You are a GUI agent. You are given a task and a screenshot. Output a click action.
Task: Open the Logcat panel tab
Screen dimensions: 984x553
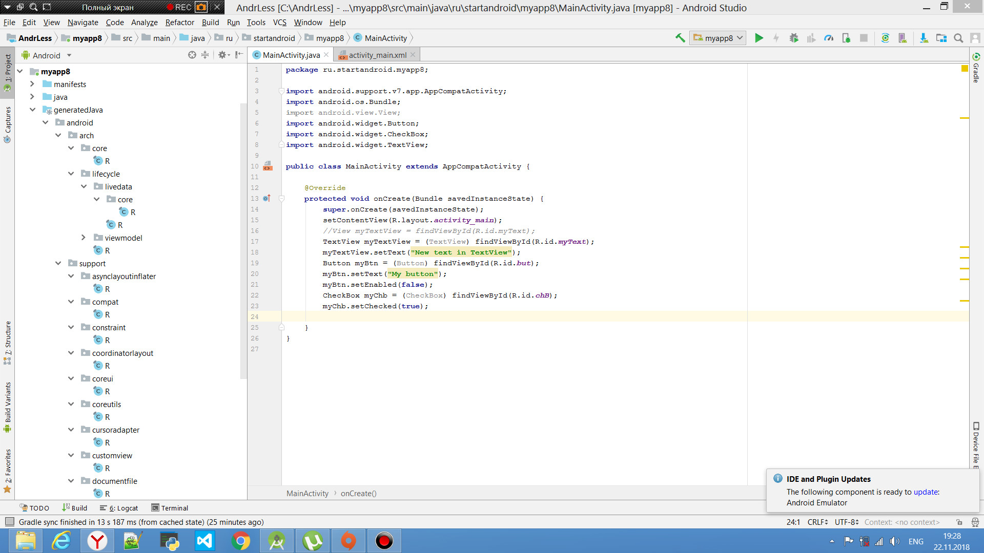point(124,508)
